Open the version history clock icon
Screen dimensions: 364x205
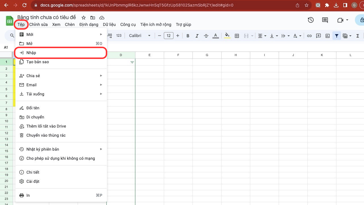tap(311, 20)
